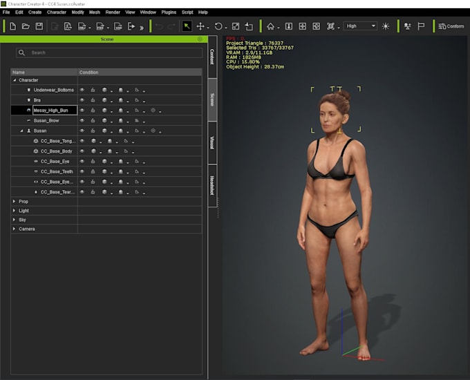Click the female character in the viewport
470x380 pixels.
pos(335,225)
